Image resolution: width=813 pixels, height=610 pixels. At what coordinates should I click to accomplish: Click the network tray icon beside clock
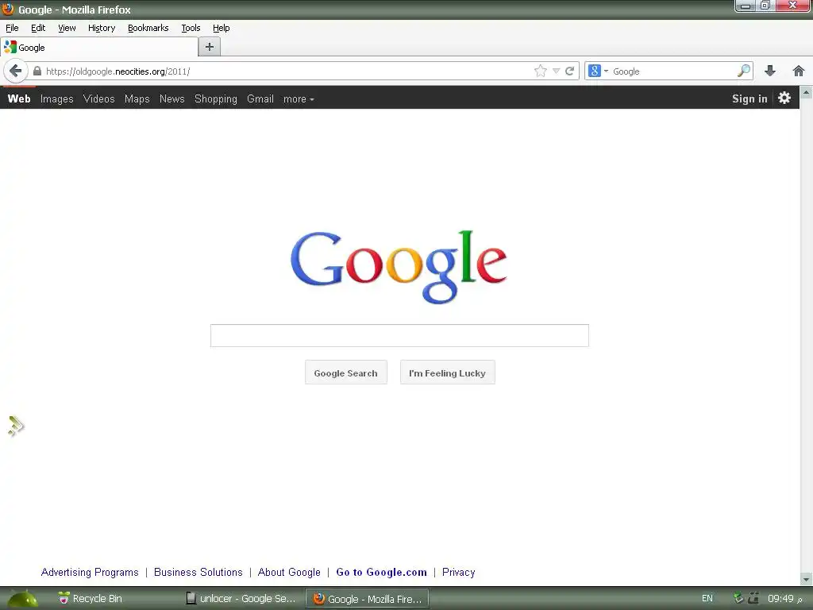coord(753,599)
